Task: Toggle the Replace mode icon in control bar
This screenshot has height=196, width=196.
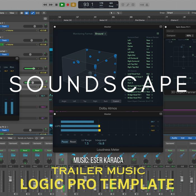Action: (123, 5)
